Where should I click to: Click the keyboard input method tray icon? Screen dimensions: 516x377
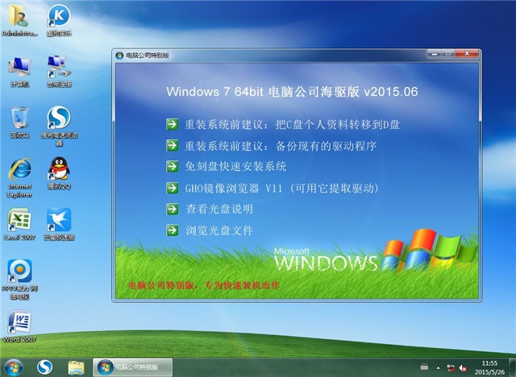tap(425, 367)
